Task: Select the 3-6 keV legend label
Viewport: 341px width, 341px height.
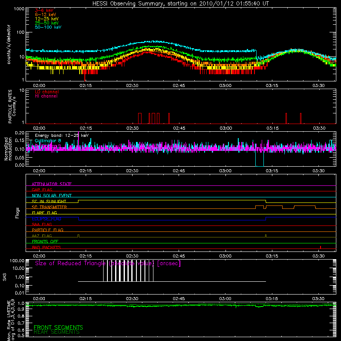Action: (44, 10)
